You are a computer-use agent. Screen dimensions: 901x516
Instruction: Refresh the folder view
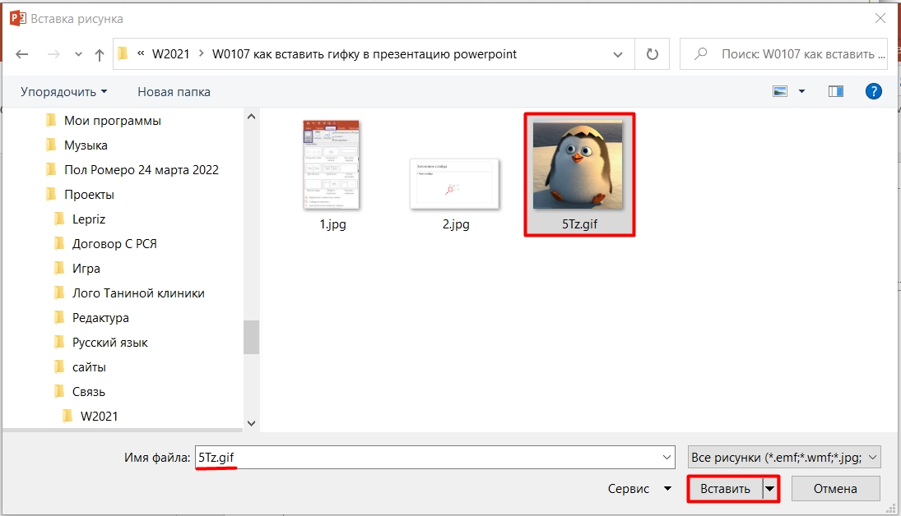653,54
